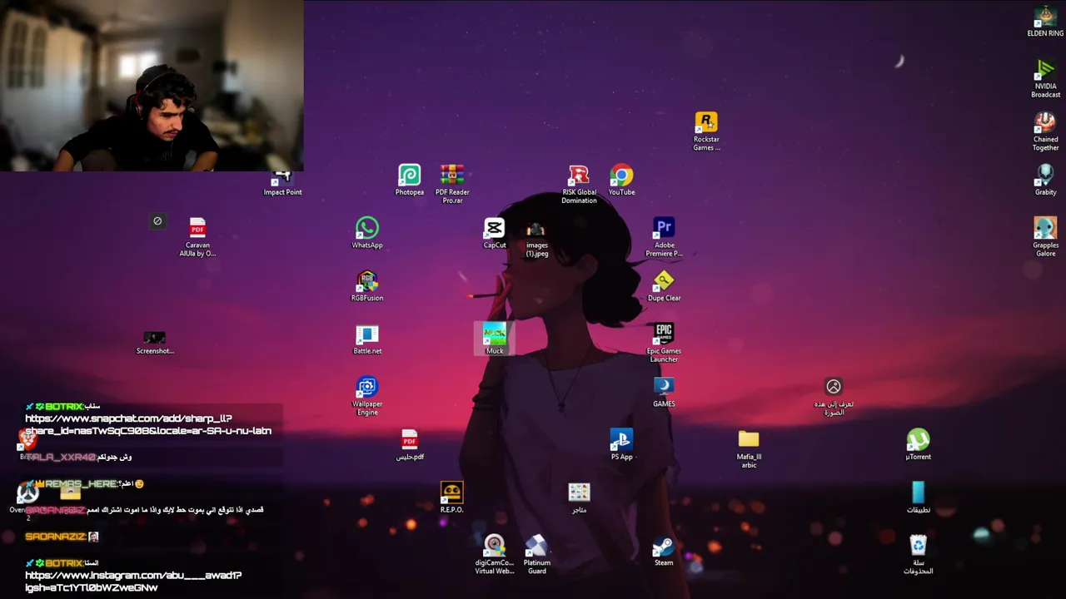This screenshot has height=599, width=1066.
Task: Open the CapCut editor icon
Action: [x=495, y=233]
